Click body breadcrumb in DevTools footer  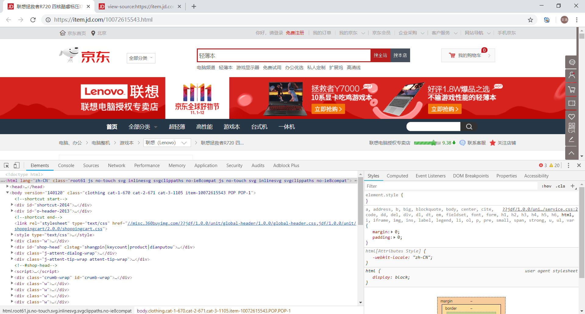[x=214, y=311]
